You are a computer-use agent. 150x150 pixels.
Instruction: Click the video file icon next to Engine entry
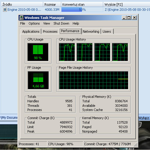click(x=5, y=10)
